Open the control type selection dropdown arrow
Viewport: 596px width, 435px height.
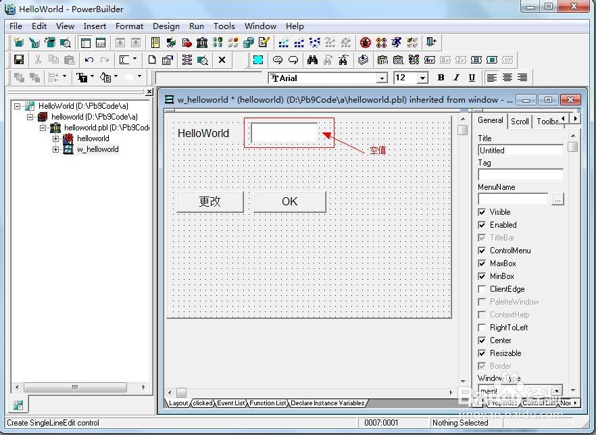click(134, 59)
